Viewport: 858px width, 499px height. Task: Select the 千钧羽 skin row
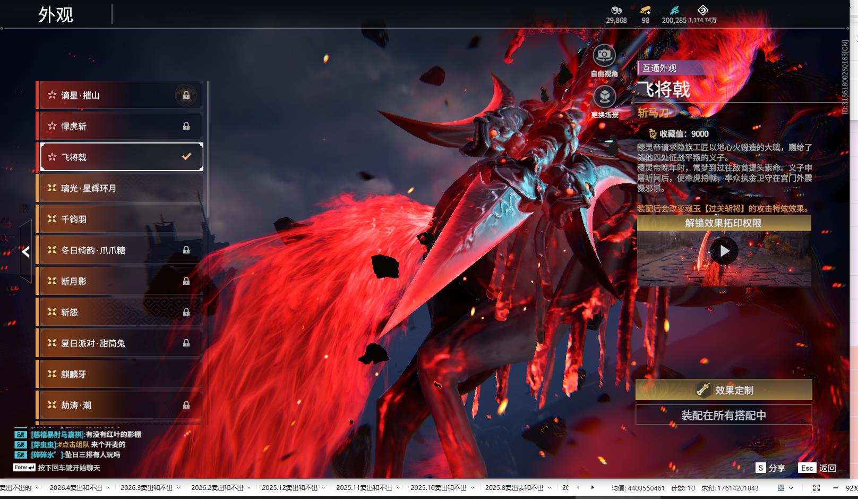(x=119, y=219)
